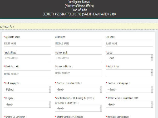
Task: Click the 'Alternate Email:' label
Action: point(61,53)
